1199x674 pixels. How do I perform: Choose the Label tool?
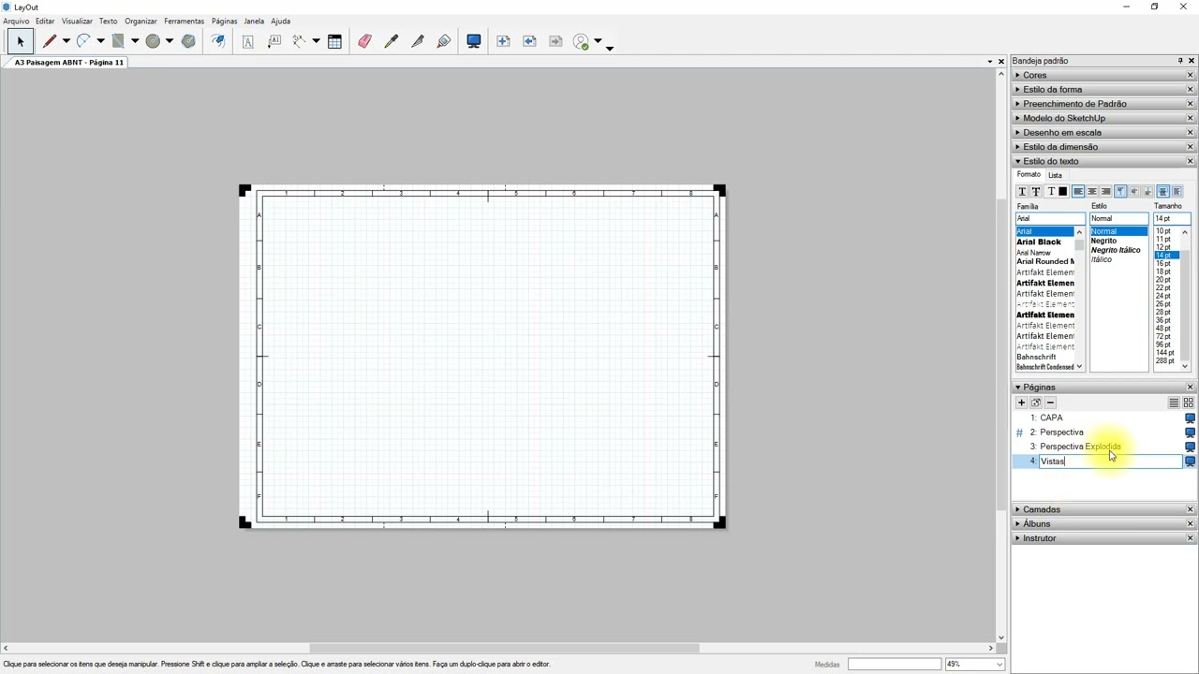point(274,41)
